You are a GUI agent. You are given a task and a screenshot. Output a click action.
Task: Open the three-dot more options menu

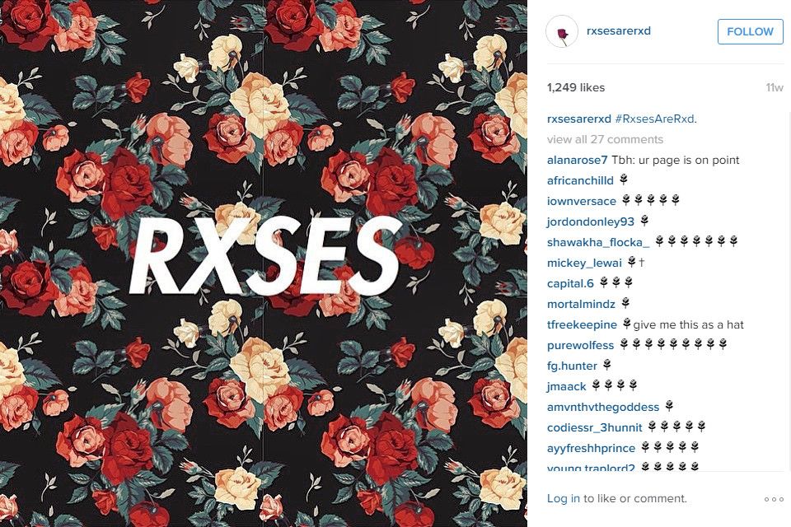pos(774,499)
